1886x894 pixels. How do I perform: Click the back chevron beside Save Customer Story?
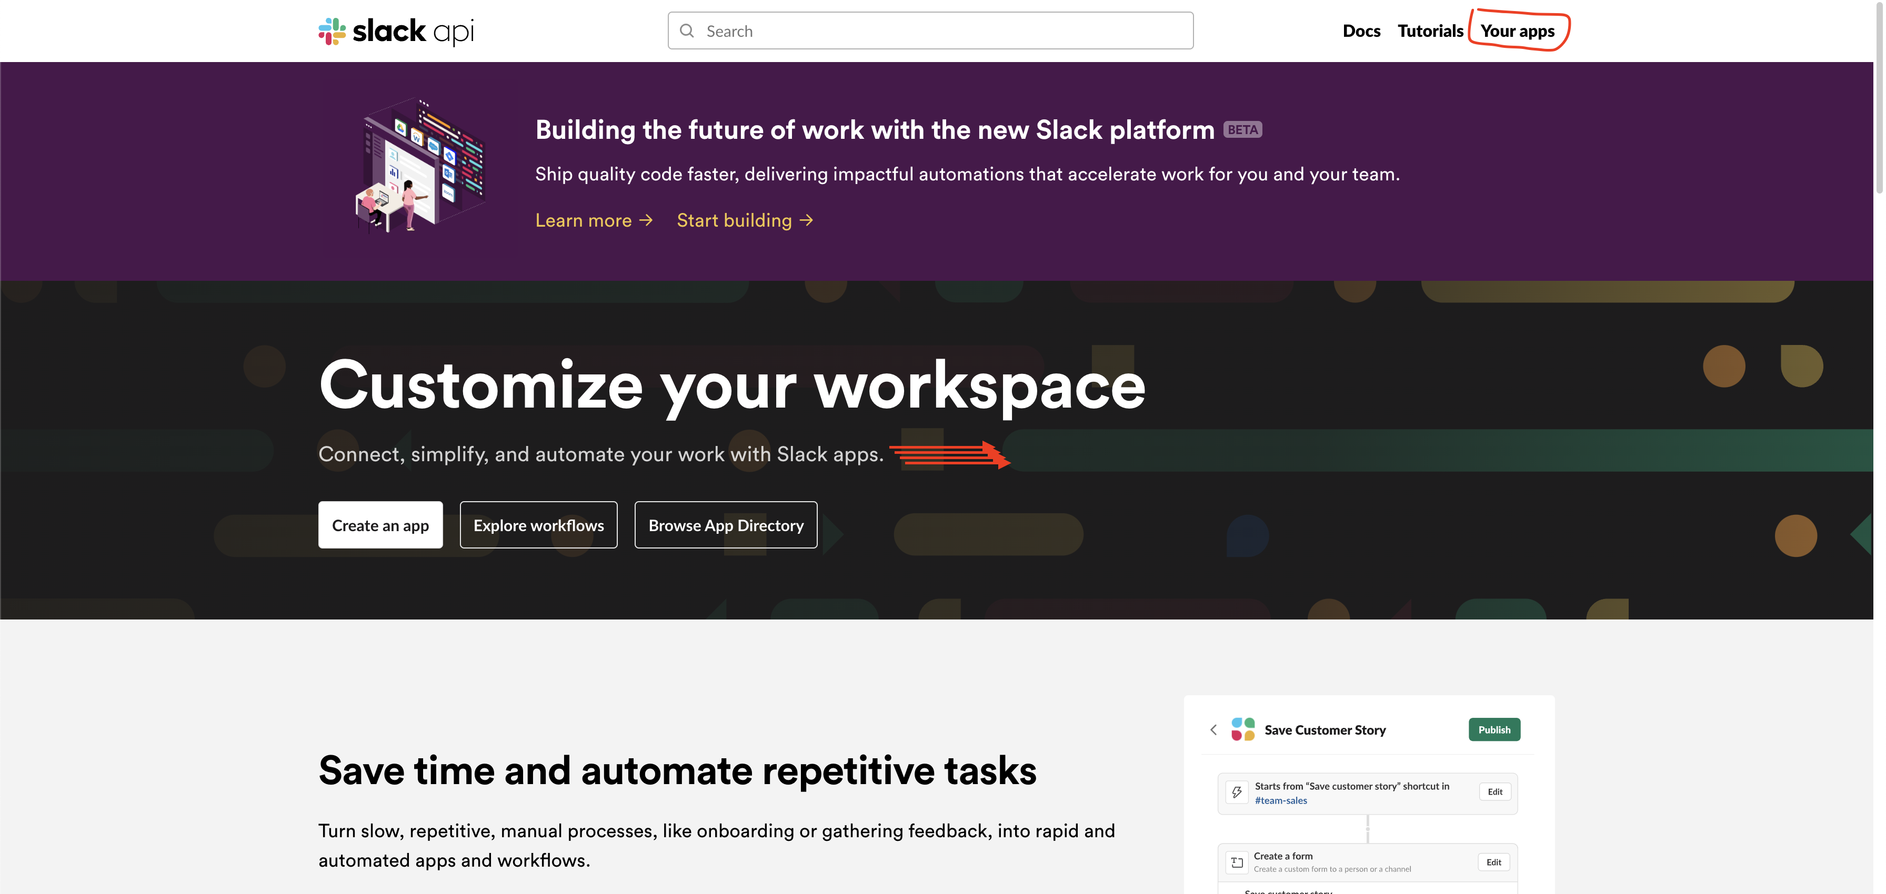click(x=1213, y=729)
